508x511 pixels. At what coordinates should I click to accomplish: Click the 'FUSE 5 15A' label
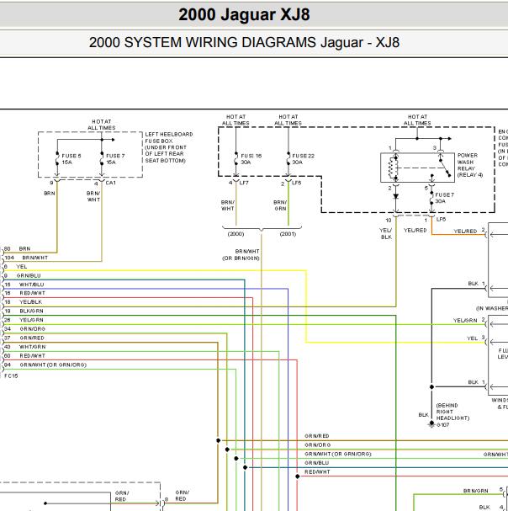(71, 159)
